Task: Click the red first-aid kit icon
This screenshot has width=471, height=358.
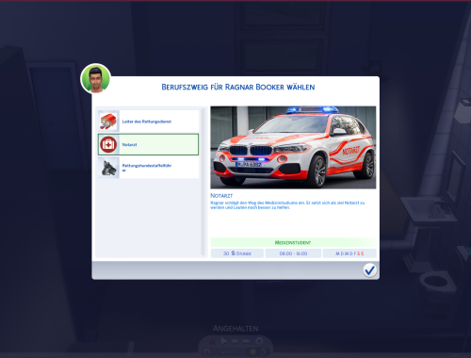Action: [x=108, y=144]
